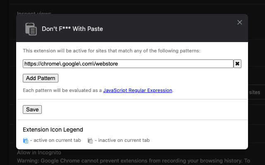
Task: Remove the webstore pattern with the X button
Action: [x=237, y=64]
